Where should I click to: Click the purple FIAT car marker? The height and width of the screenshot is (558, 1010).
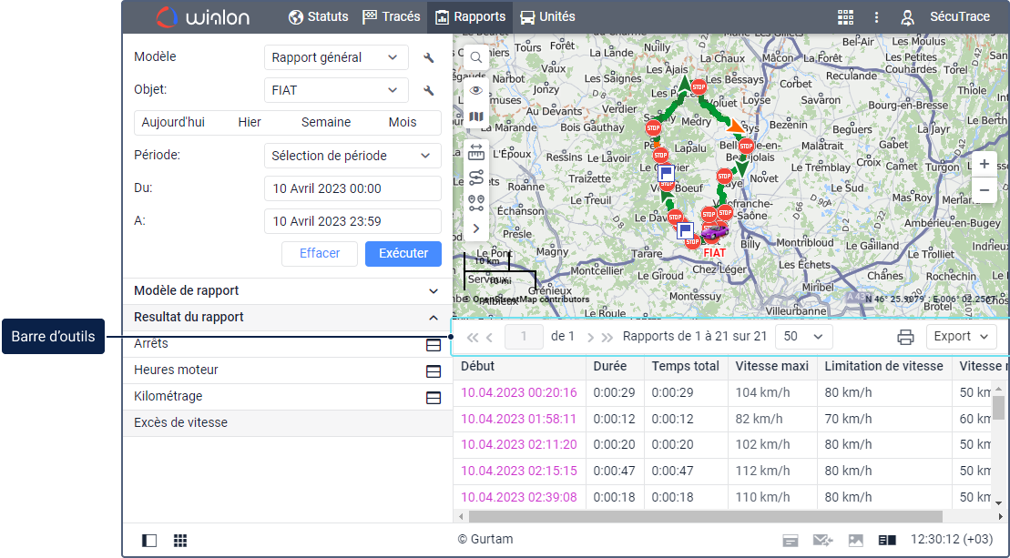714,232
